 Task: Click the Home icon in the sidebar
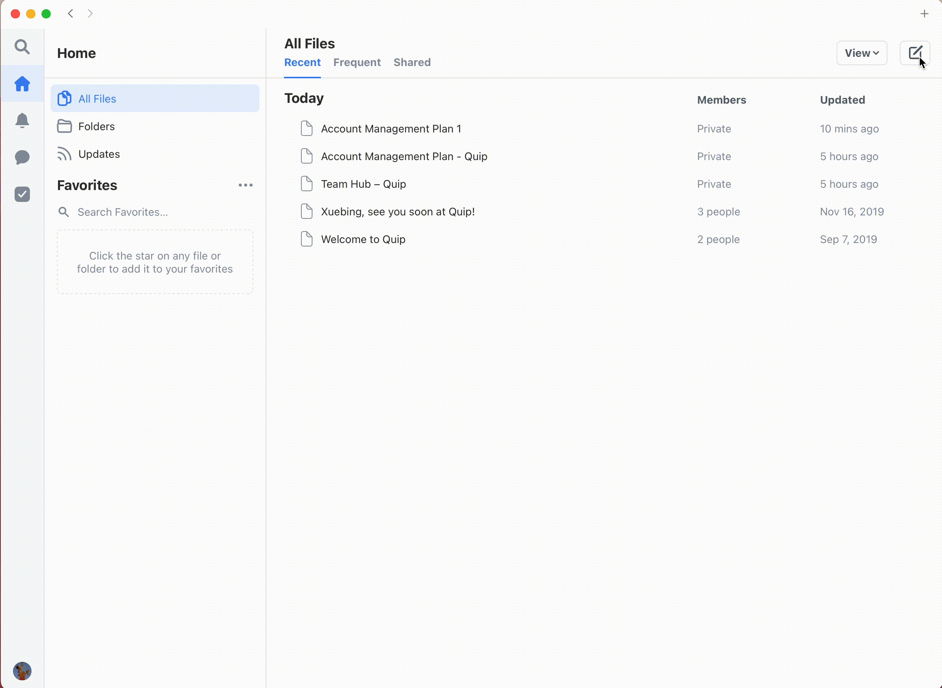point(22,84)
